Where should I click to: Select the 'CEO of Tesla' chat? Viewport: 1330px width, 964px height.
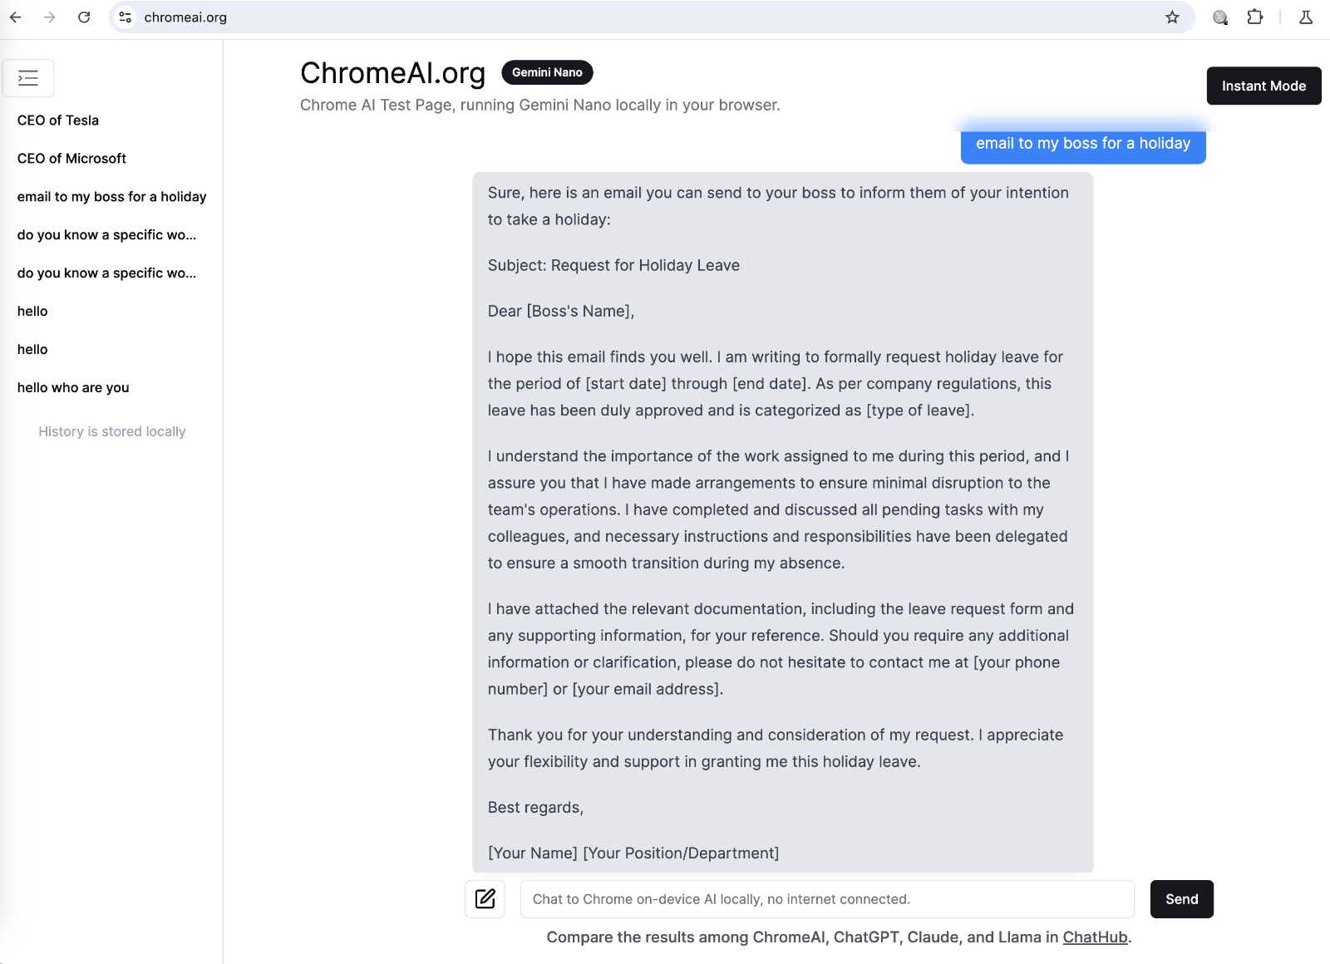(x=57, y=120)
